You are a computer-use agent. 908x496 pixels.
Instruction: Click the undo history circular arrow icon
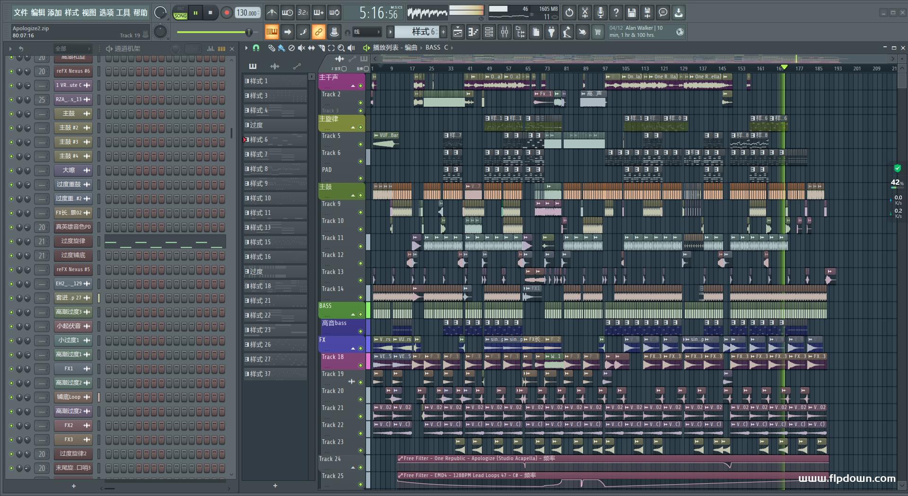[569, 13]
